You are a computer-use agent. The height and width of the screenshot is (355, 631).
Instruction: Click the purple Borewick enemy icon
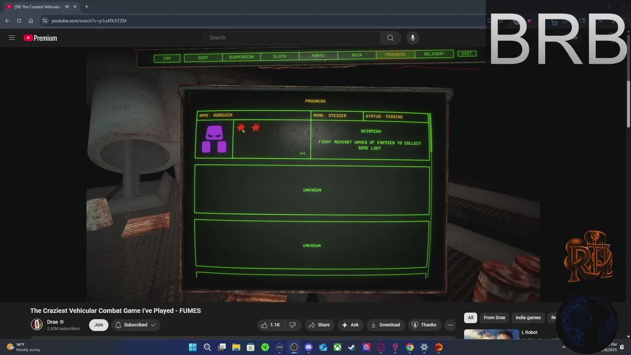pyautogui.click(x=214, y=140)
